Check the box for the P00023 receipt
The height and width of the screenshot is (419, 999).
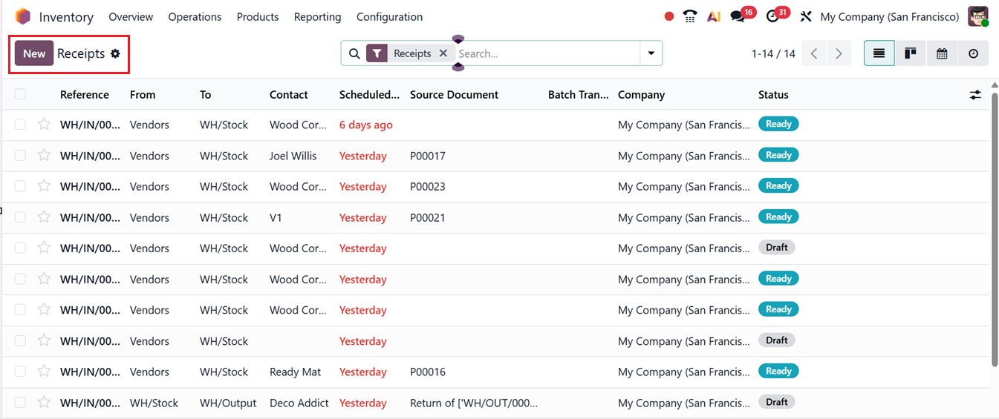[x=20, y=187]
